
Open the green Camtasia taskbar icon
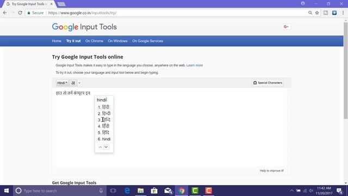tap(195, 191)
